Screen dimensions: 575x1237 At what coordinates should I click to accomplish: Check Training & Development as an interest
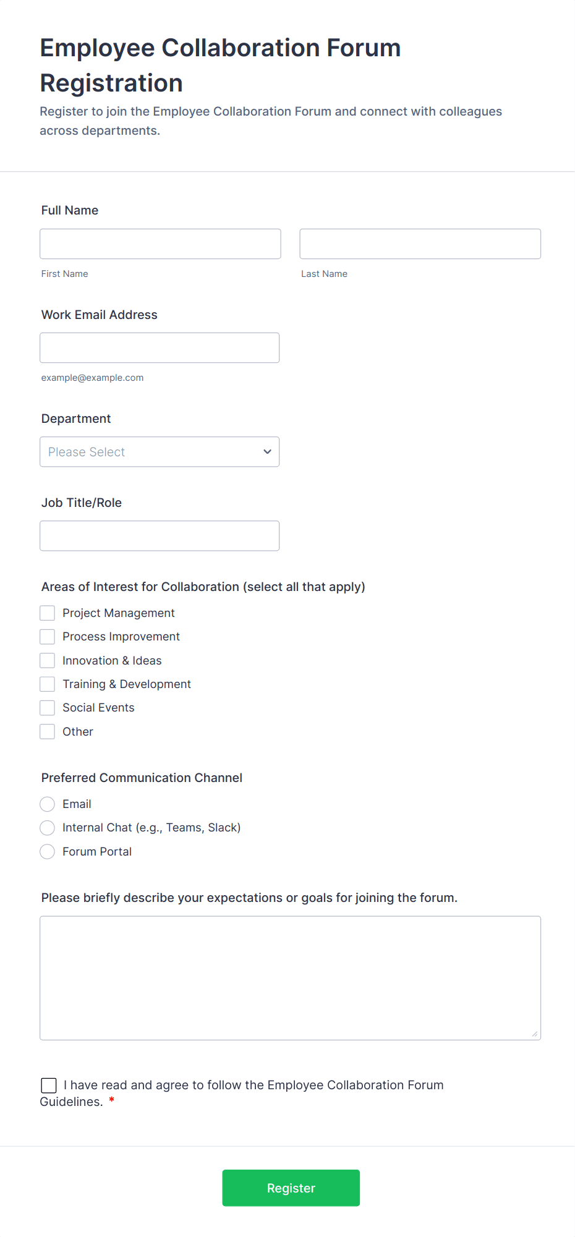point(47,684)
